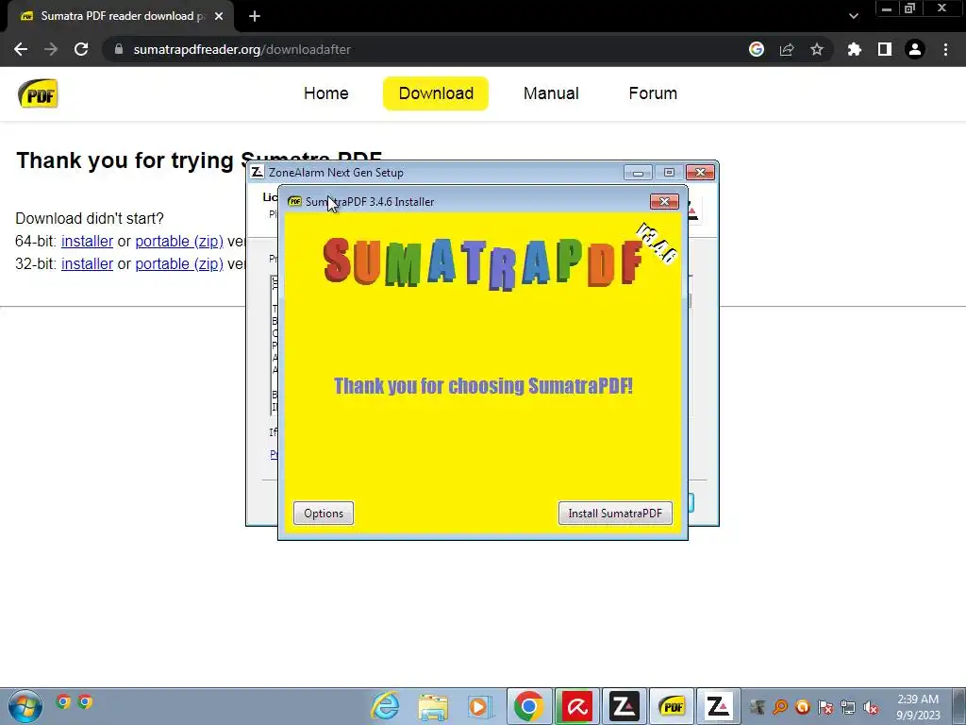
Task: Click the address bar URL
Action: click(x=241, y=49)
